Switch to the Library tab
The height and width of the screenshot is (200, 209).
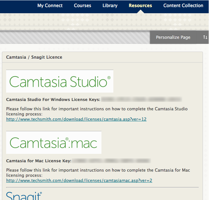(110, 5)
